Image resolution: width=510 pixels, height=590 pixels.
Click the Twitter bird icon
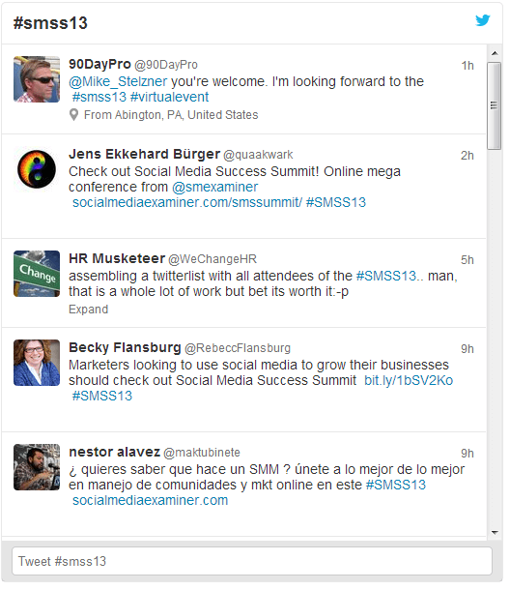(x=483, y=20)
